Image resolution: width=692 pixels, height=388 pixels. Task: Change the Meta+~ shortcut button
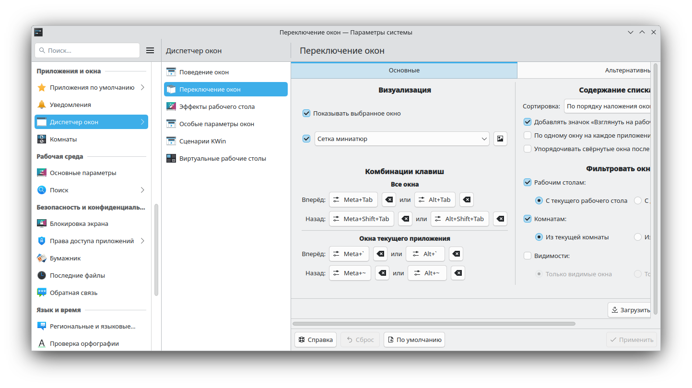tap(350, 273)
